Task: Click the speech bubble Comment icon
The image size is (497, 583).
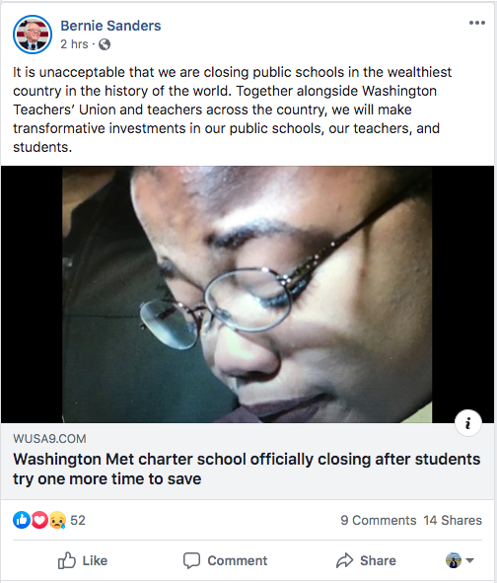Action: pos(191,560)
